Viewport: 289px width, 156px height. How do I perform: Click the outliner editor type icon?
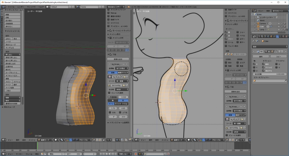point(254,11)
